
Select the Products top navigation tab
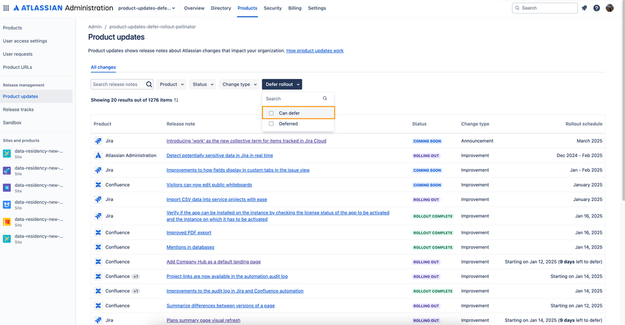247,8
